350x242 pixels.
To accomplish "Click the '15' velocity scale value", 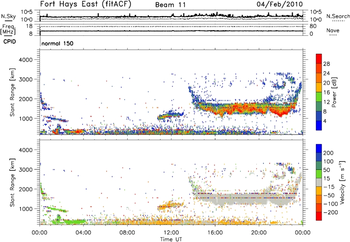I will [326, 178].
